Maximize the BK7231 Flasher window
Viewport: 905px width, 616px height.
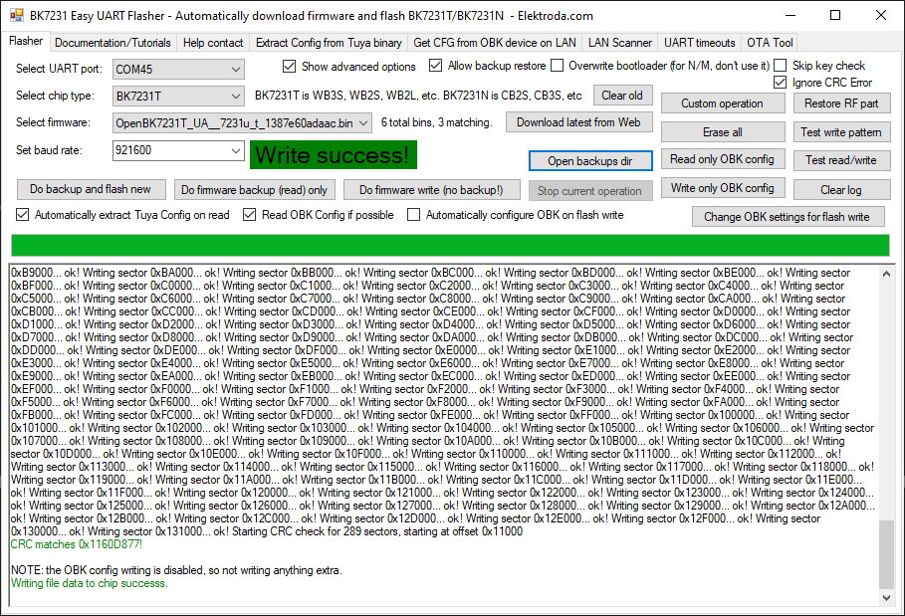[835, 16]
